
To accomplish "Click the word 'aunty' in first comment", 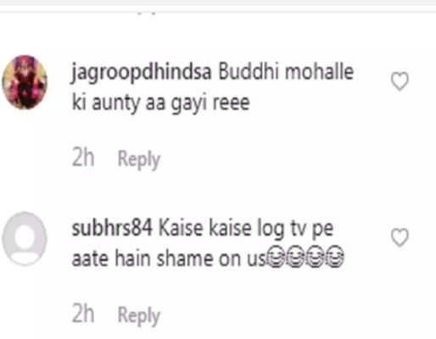I will (116, 103).
